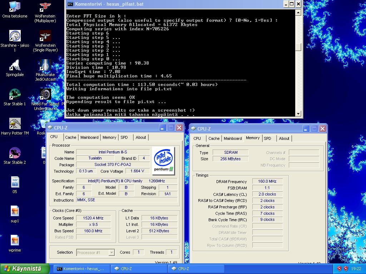Screen dimensions: 366x274
Task: Click the Cycle Time 7 clocks value
Action: click(267, 213)
